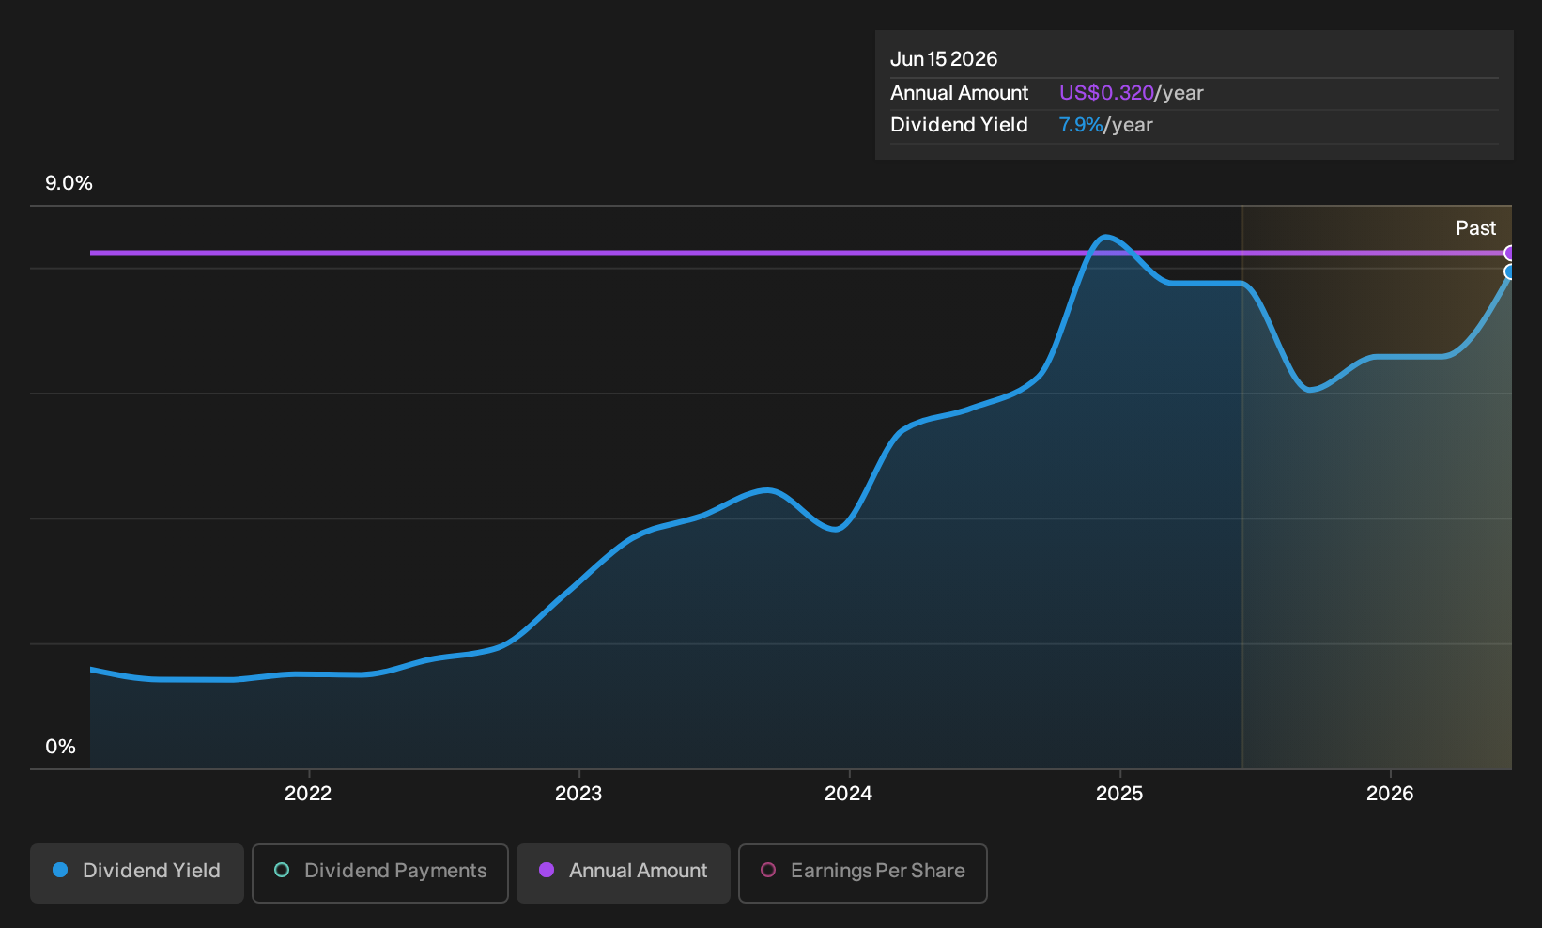Click the 2024 x-axis label
1542x928 pixels.
pos(848,794)
